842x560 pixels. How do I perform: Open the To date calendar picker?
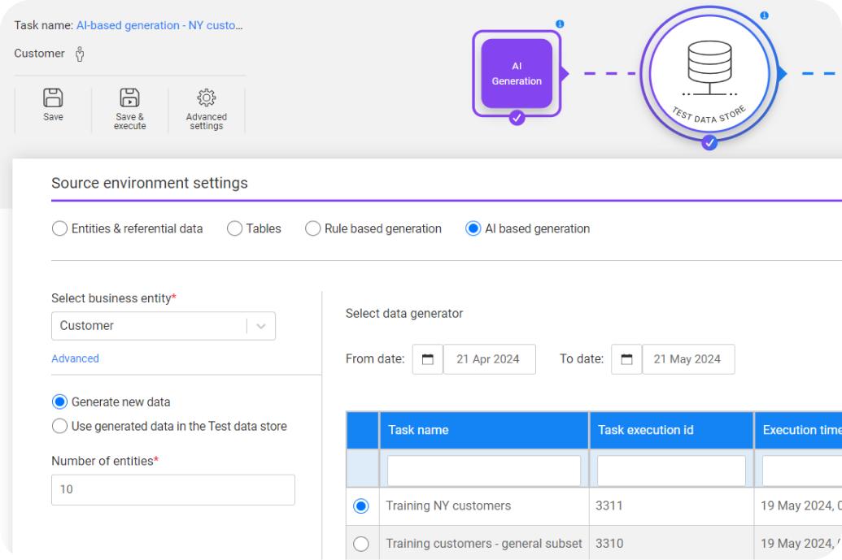click(x=626, y=359)
